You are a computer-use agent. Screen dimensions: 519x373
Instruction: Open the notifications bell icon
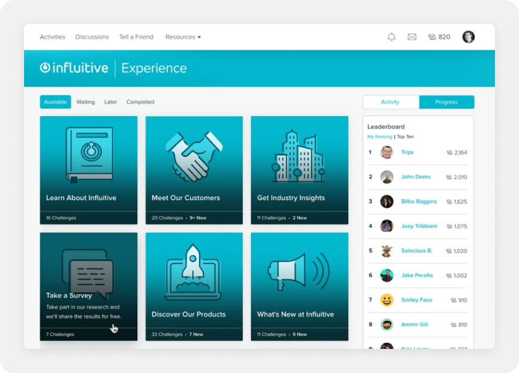392,37
